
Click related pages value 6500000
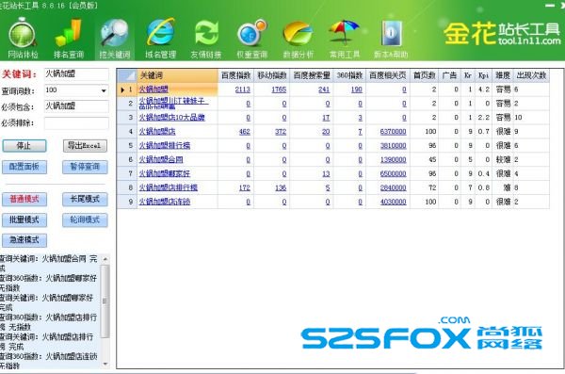[x=393, y=174]
